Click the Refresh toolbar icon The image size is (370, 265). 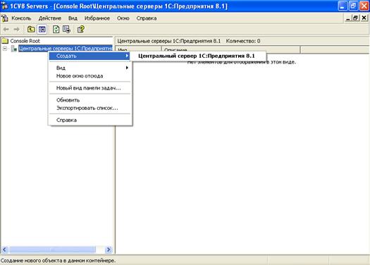click(x=56, y=30)
